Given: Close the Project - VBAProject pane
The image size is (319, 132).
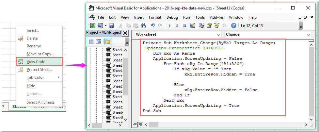Looking at the screenshot, I should coord(126,33).
